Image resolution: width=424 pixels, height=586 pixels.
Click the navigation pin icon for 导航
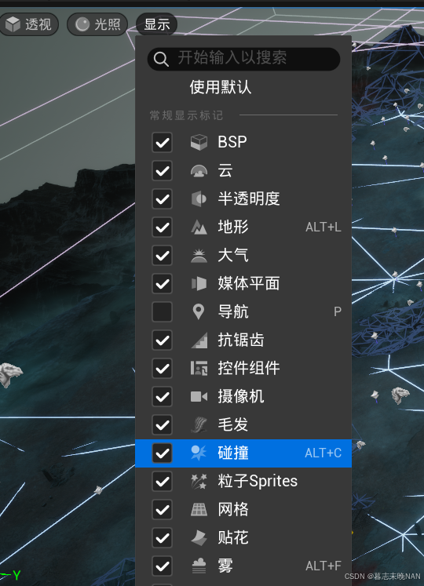point(199,311)
